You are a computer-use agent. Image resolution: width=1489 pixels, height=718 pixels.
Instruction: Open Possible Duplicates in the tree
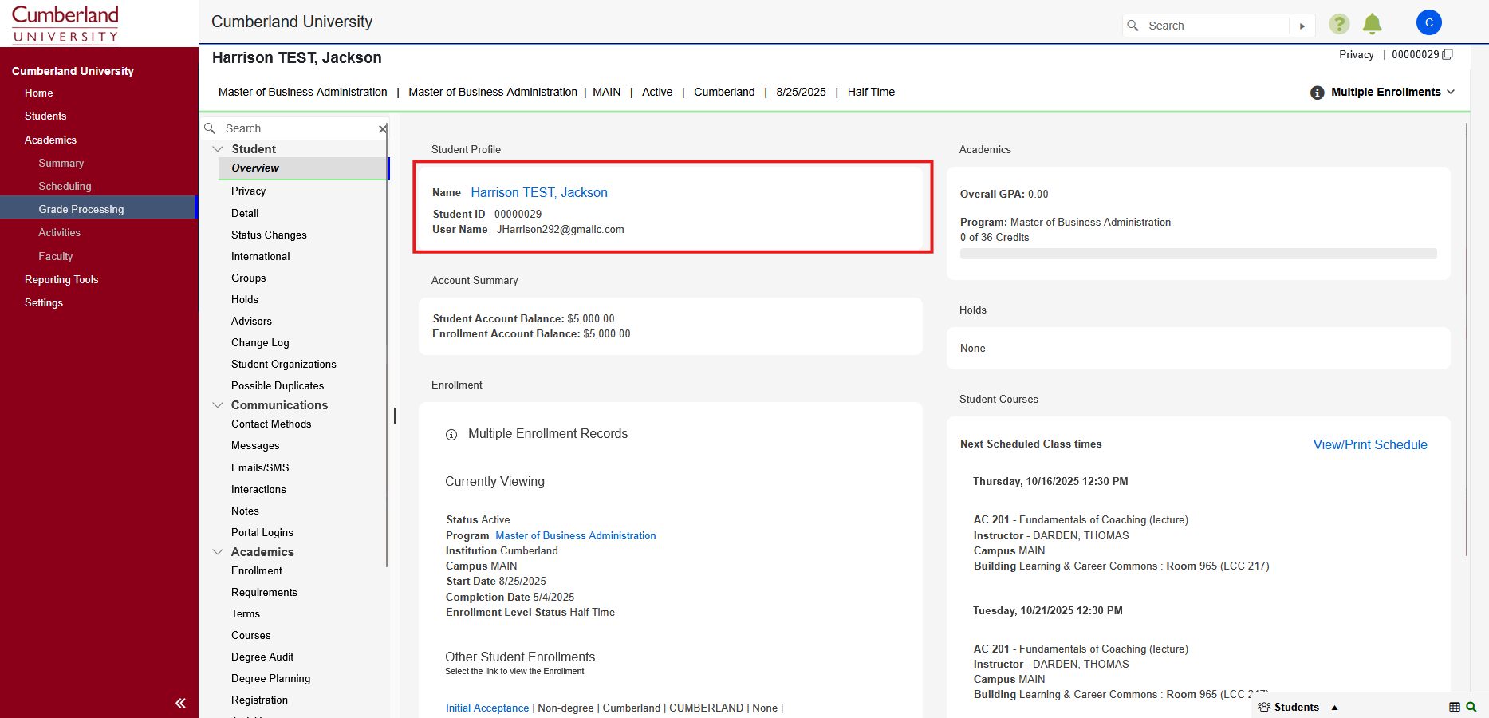click(x=278, y=385)
